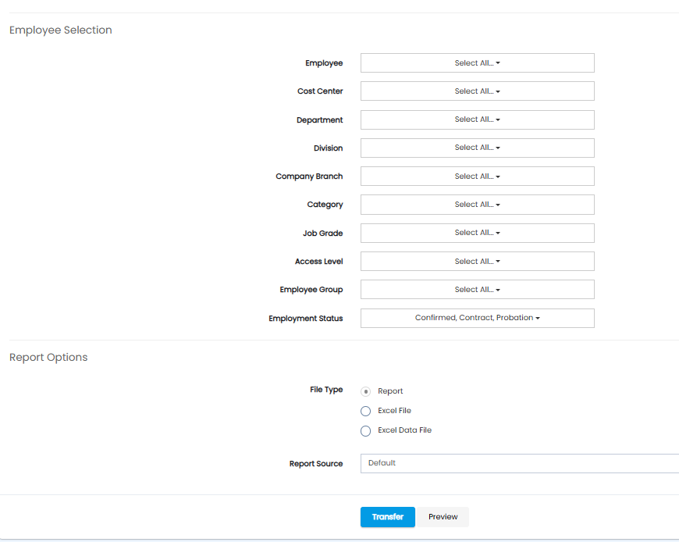
Task: Select the Report file type
Action: tap(365, 391)
